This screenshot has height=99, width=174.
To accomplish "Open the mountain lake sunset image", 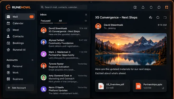I will pos(131,49).
